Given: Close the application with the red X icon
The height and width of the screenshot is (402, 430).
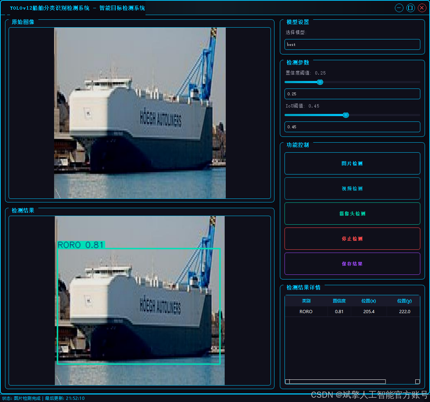Looking at the screenshot, I should (x=422, y=8).
